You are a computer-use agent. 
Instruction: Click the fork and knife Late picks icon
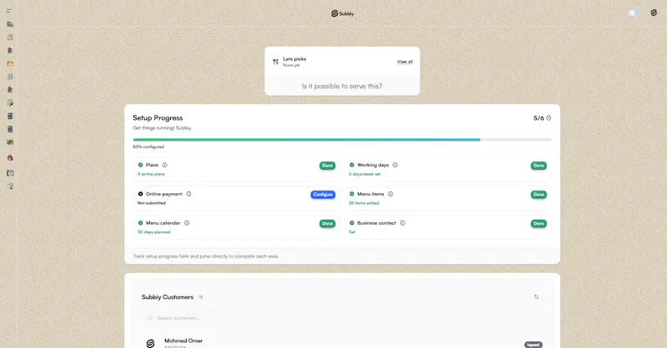click(275, 62)
